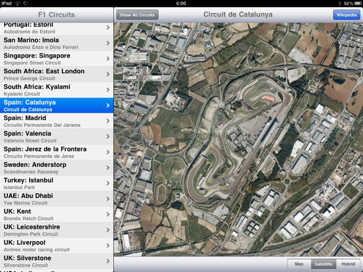Switch to Map view

pos(299,264)
